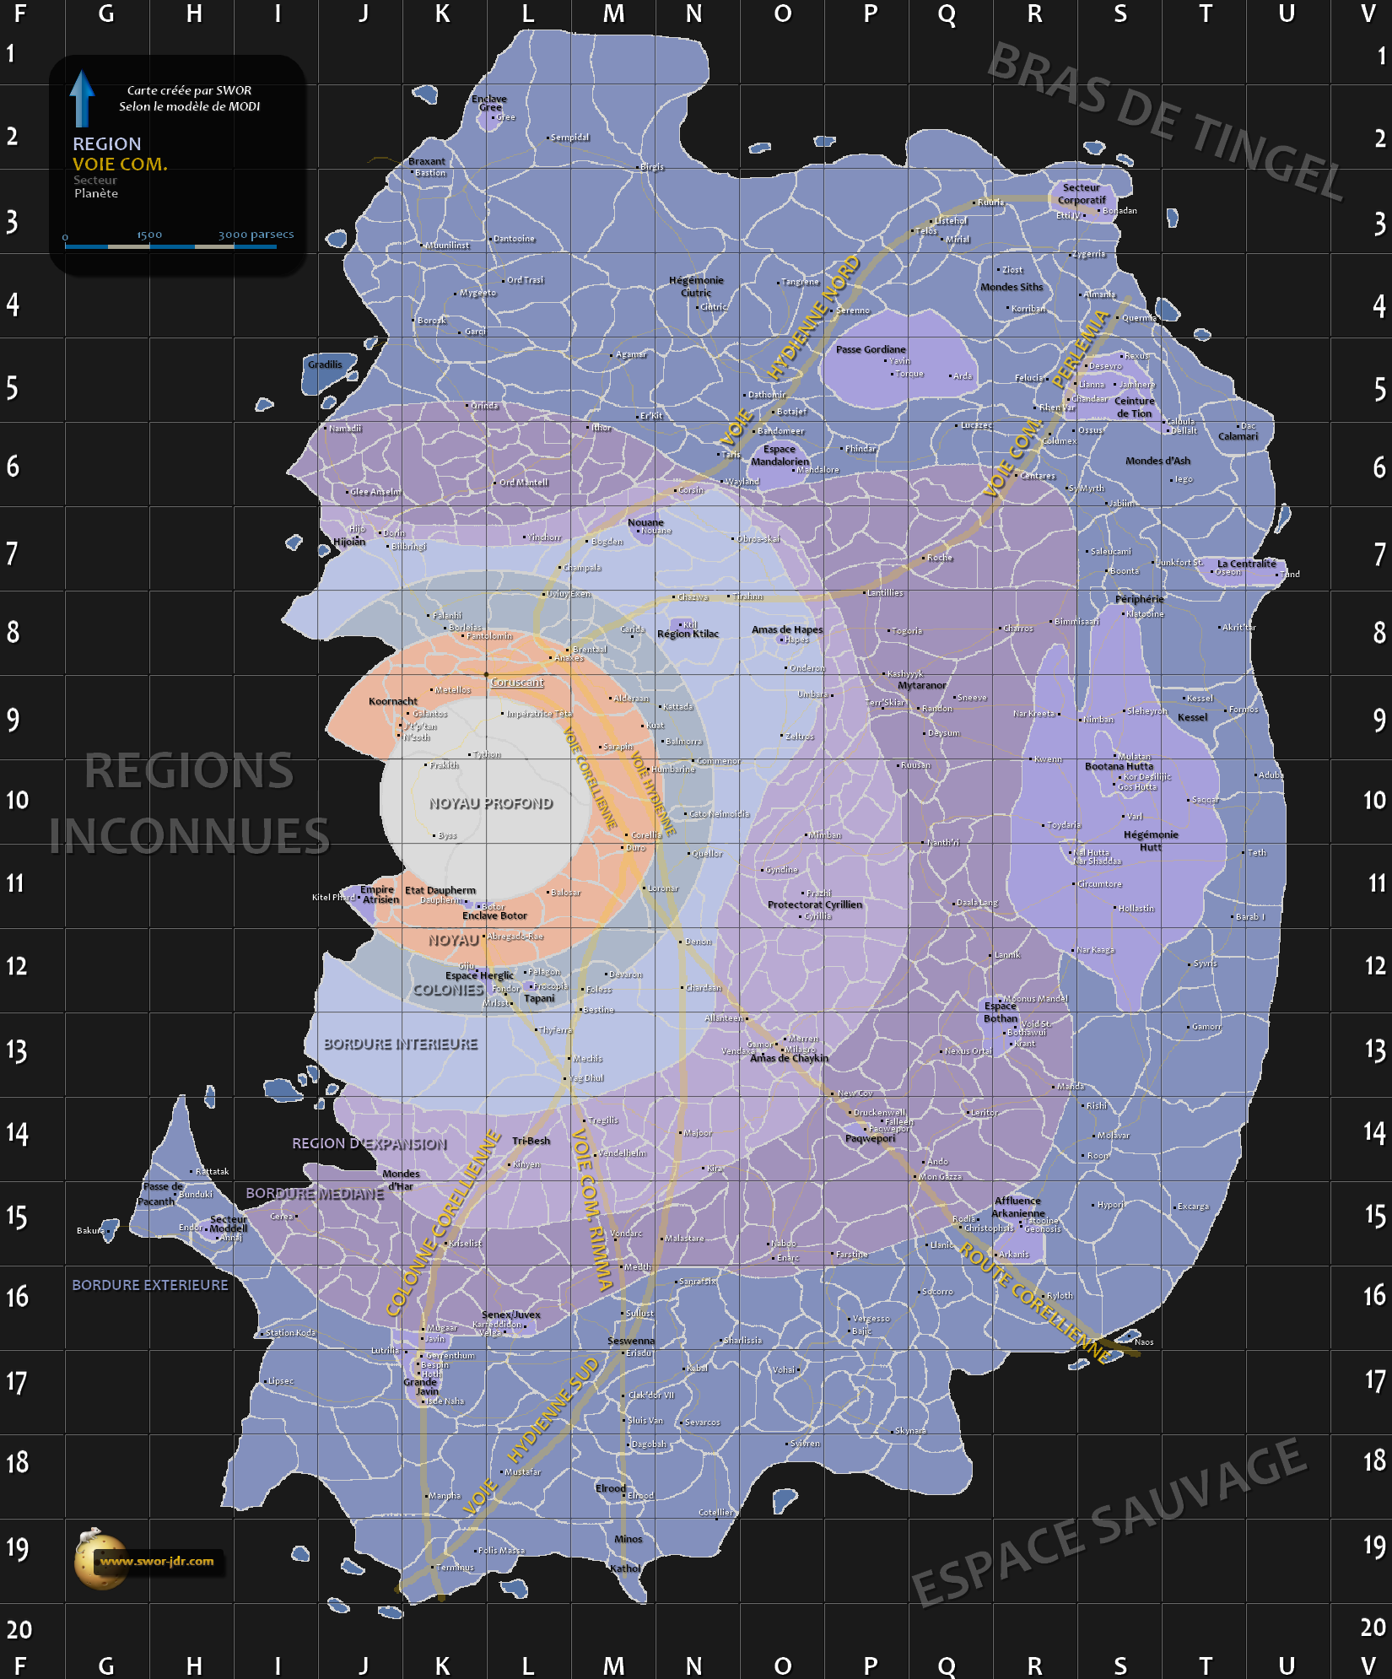Click the blue north arrow in legend
The height and width of the screenshot is (1679, 1392).
click(82, 98)
